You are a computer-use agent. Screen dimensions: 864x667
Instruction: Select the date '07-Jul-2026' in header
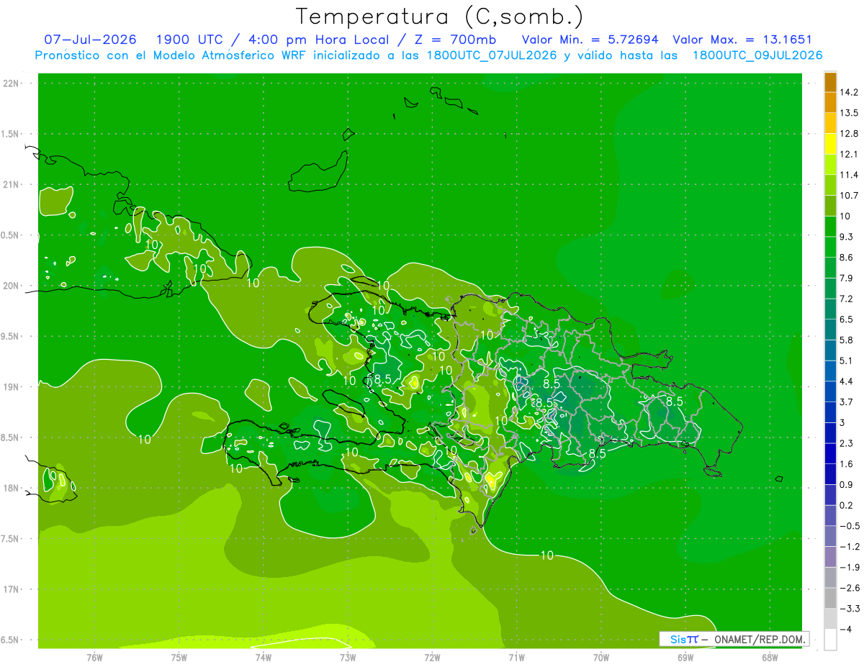[90, 40]
